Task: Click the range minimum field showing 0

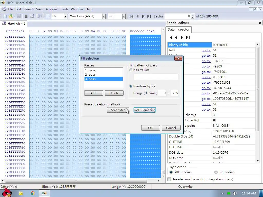Action: click(162, 93)
